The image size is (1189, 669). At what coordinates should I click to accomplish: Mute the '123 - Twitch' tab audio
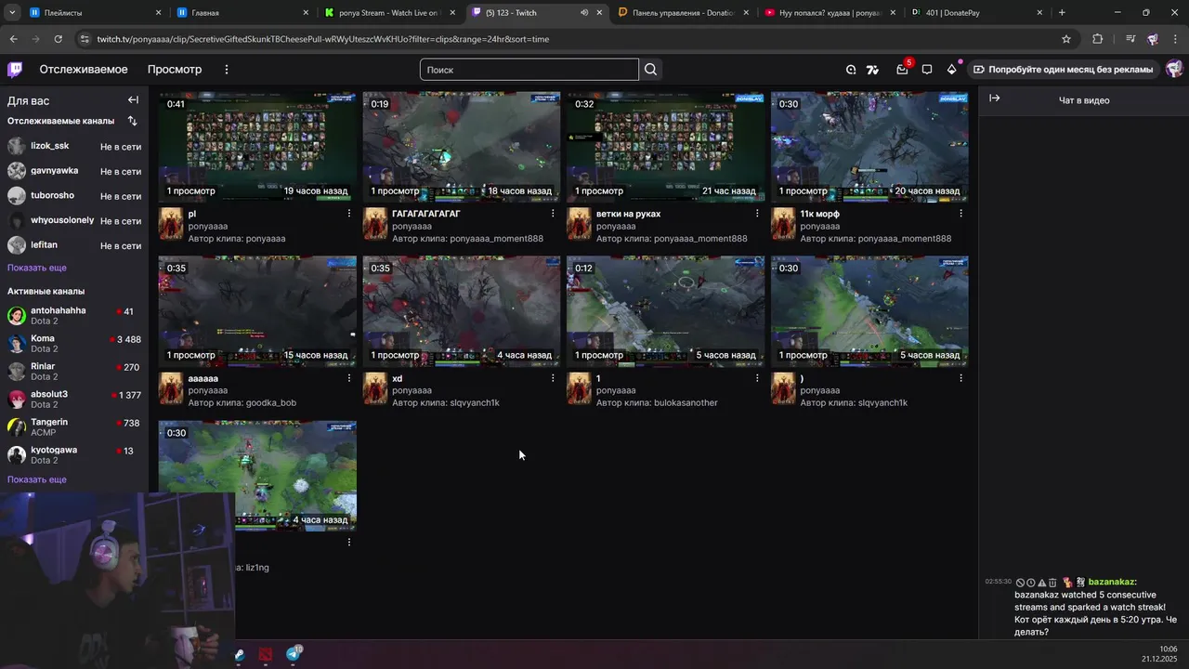click(x=584, y=13)
